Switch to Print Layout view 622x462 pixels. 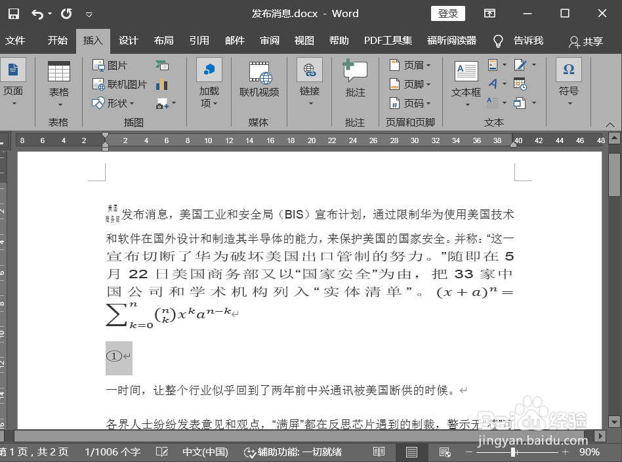412,451
